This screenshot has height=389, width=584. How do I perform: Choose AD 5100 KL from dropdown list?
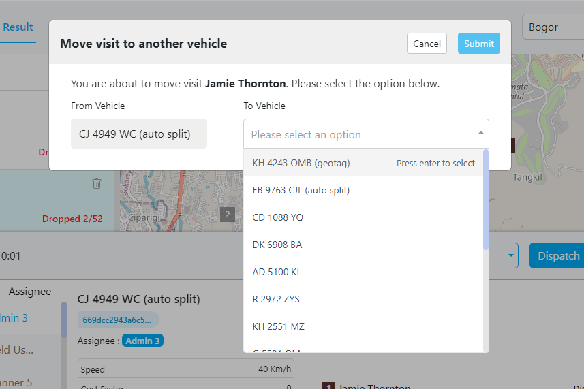[277, 272]
